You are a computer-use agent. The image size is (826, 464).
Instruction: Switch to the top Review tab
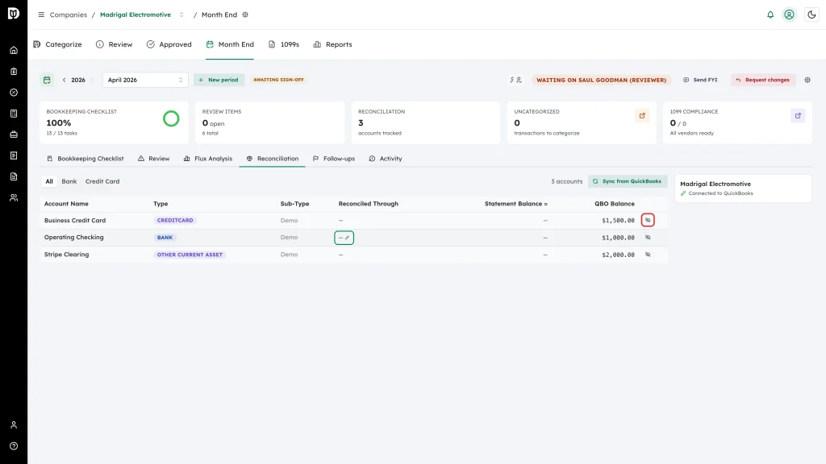click(115, 44)
